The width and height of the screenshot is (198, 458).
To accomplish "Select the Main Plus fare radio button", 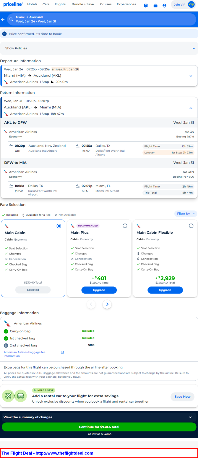I will (125, 226).
